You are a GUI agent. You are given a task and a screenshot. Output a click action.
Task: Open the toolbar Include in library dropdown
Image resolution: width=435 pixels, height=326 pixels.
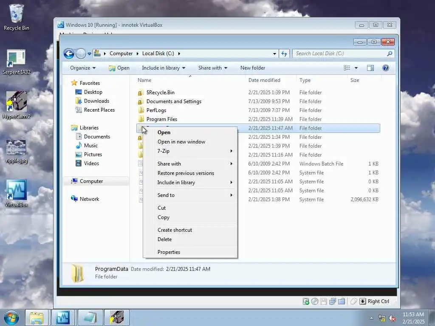click(164, 68)
